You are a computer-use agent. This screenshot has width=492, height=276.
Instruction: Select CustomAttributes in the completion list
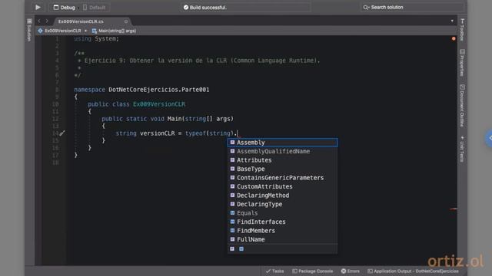(282, 186)
